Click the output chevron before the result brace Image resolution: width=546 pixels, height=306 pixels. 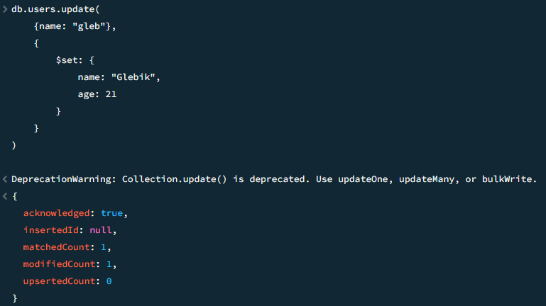5,196
